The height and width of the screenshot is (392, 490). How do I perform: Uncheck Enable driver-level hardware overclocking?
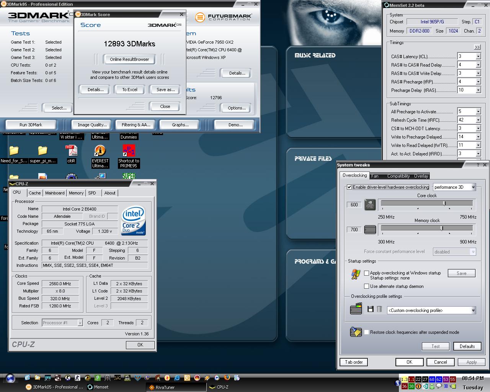point(349,187)
